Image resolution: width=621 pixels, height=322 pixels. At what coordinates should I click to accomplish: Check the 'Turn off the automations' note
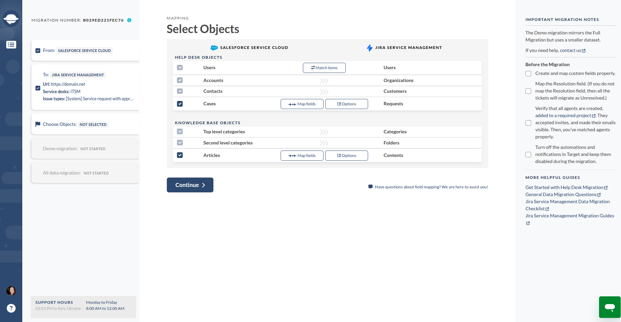(x=528, y=155)
